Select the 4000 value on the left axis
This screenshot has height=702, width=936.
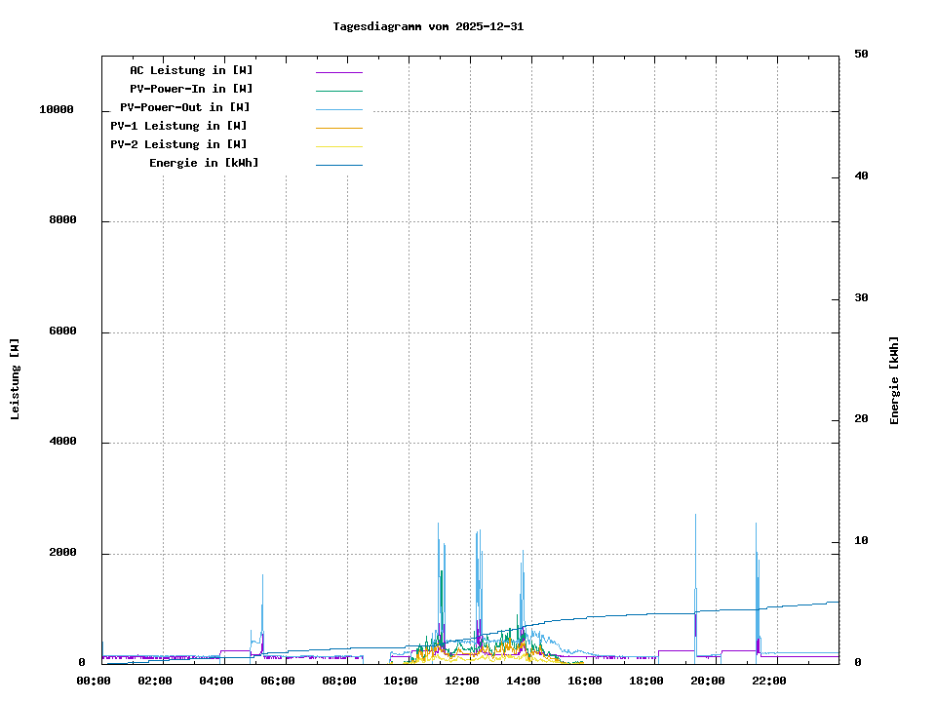(62, 443)
